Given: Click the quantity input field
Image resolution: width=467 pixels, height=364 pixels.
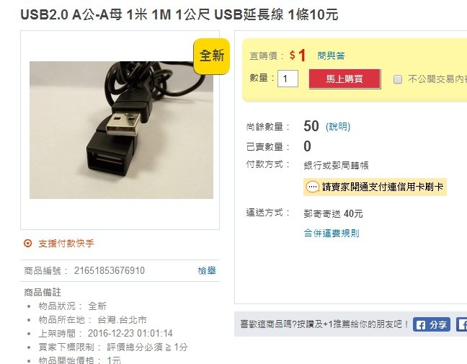Looking at the screenshot, I should coord(288,79).
